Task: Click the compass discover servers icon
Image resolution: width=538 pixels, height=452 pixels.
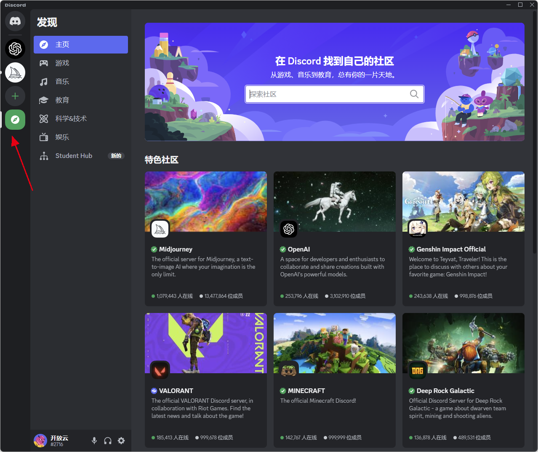Action: tap(15, 120)
